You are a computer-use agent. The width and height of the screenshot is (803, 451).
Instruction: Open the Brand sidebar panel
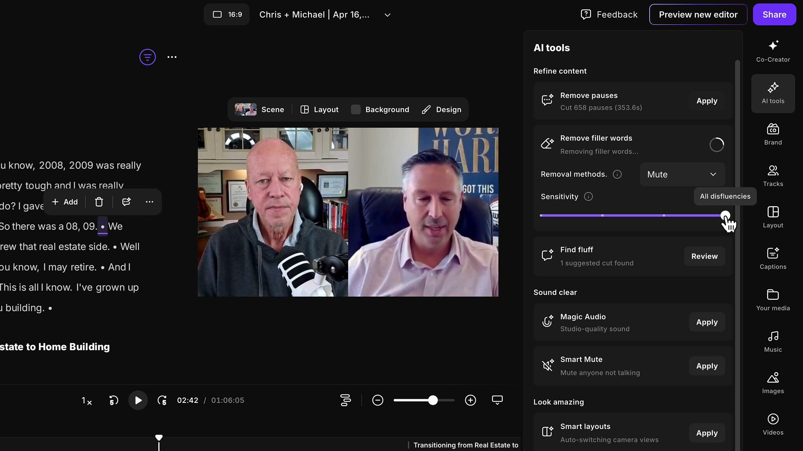point(772,134)
